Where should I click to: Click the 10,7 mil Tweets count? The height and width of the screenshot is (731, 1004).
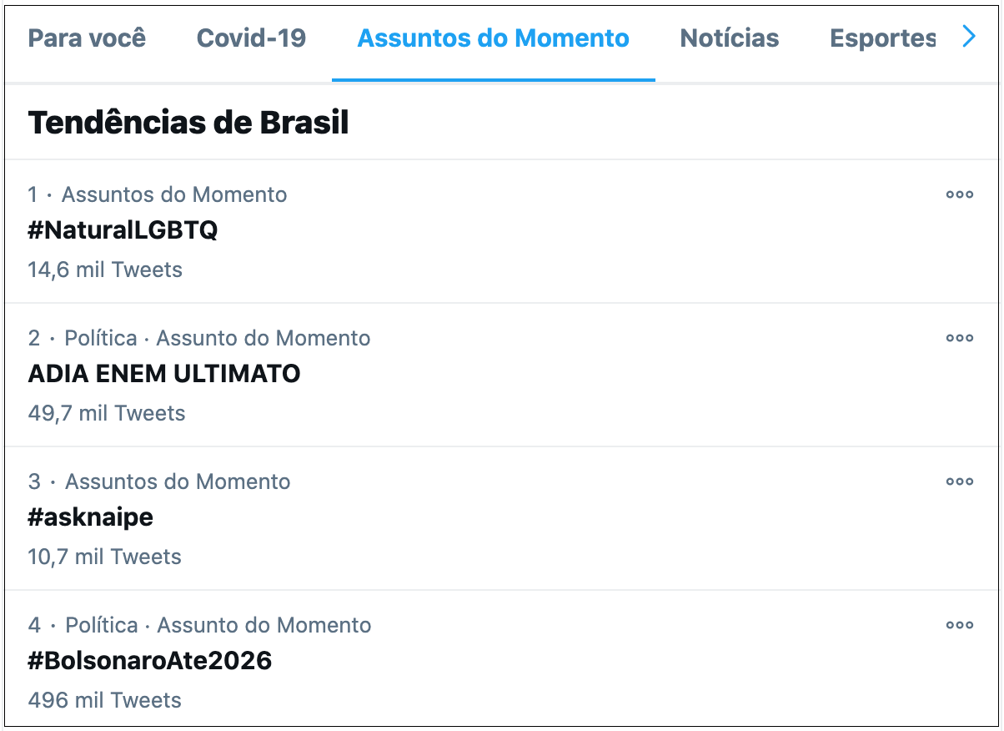(105, 557)
